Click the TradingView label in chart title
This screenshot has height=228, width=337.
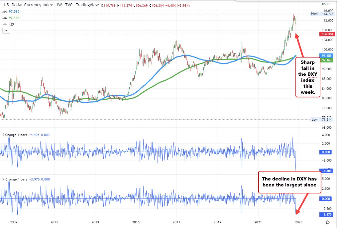[x=87, y=5]
